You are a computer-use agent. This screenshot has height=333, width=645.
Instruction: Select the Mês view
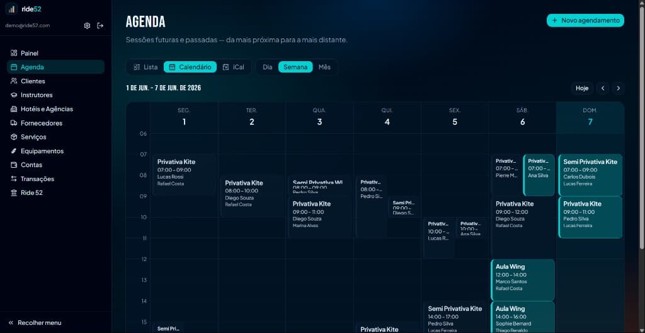click(324, 67)
